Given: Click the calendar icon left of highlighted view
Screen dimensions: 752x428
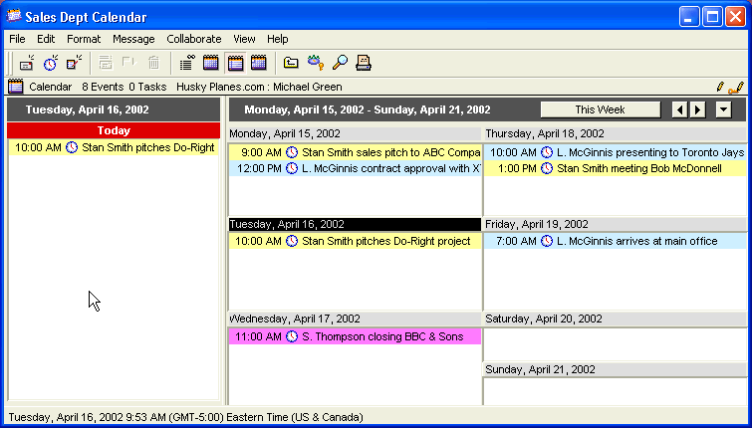Looking at the screenshot, I should click(x=211, y=63).
